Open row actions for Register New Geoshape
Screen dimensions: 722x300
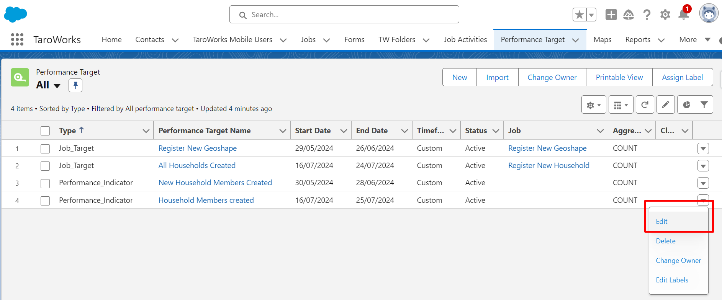pos(703,148)
